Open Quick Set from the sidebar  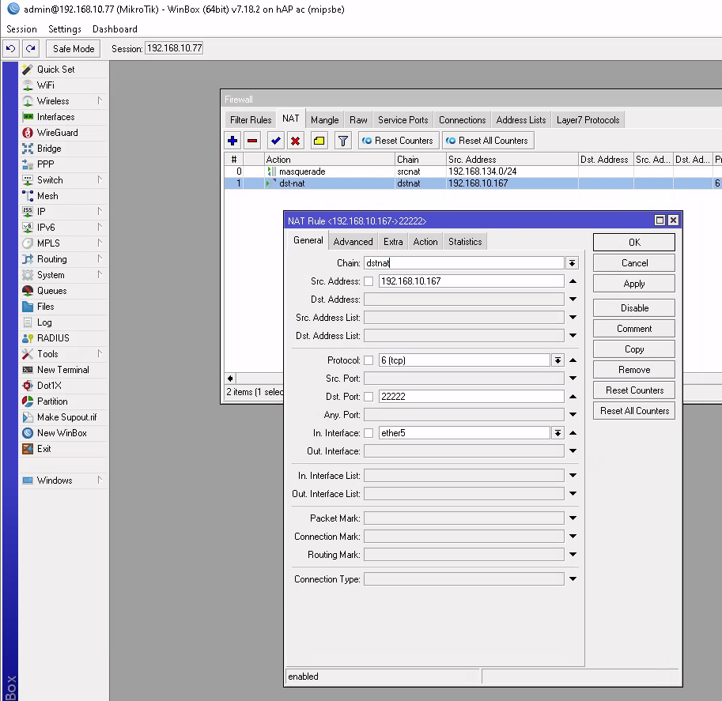tap(55, 69)
